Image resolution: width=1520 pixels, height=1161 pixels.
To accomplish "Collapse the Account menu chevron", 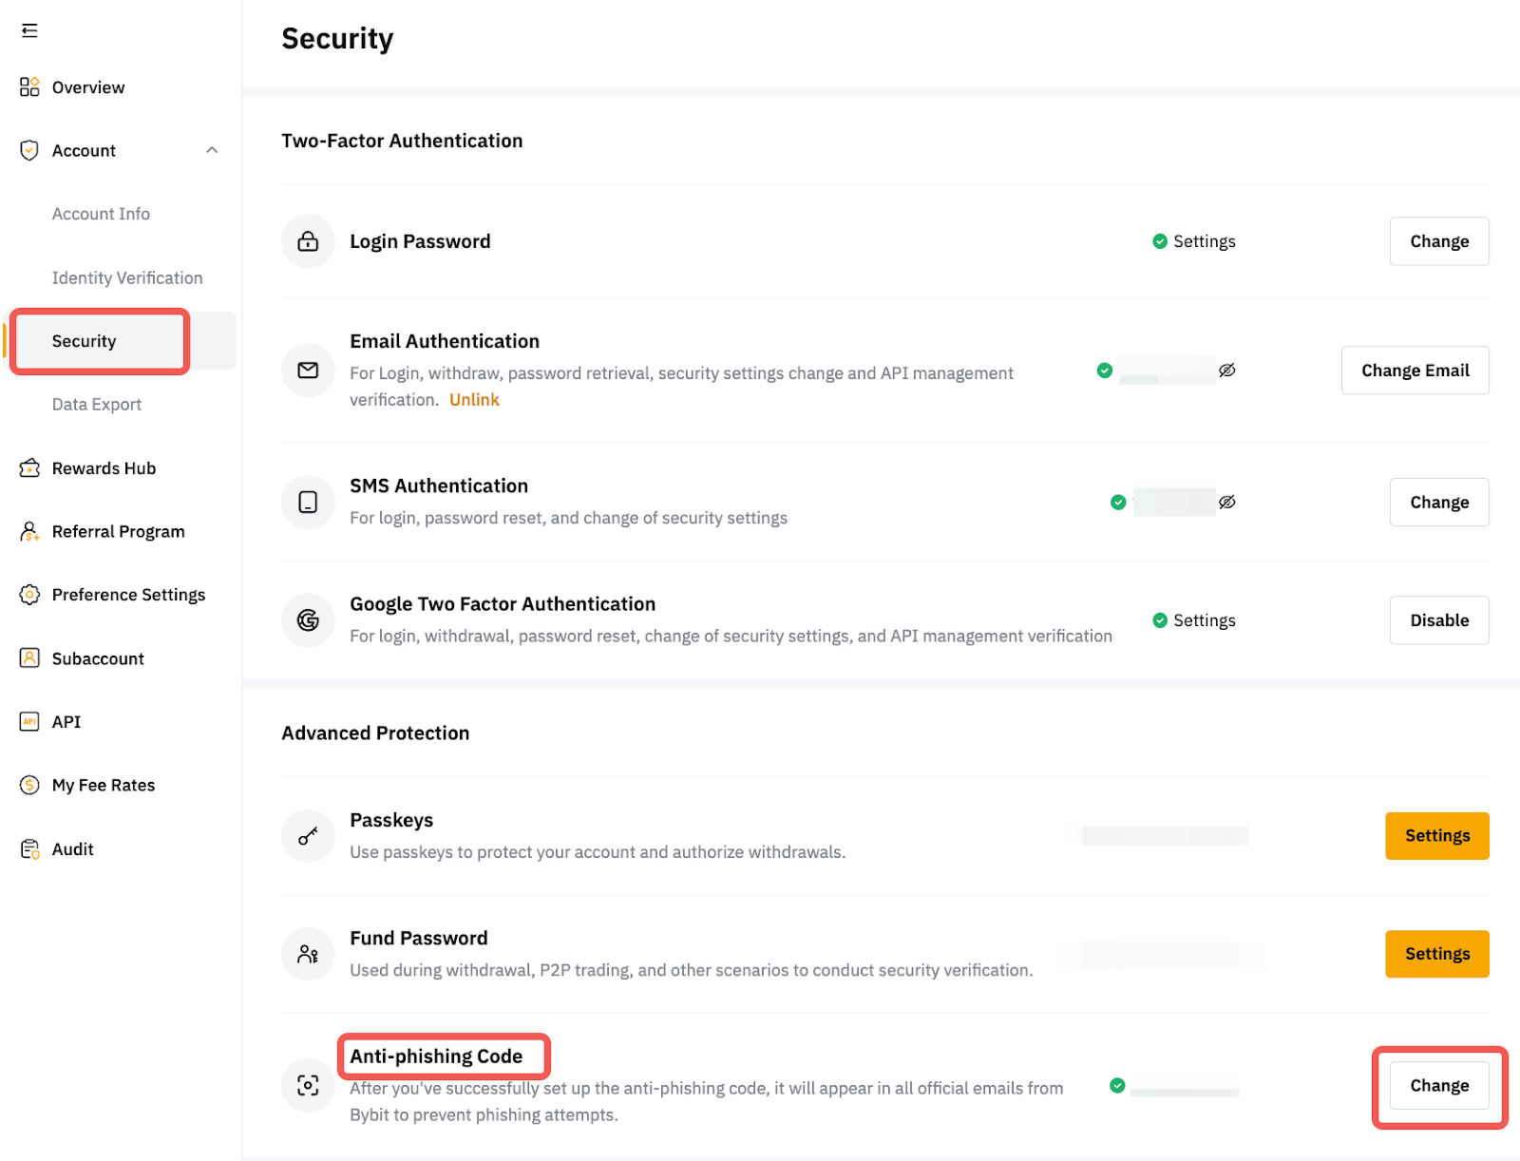I will pyautogui.click(x=212, y=150).
